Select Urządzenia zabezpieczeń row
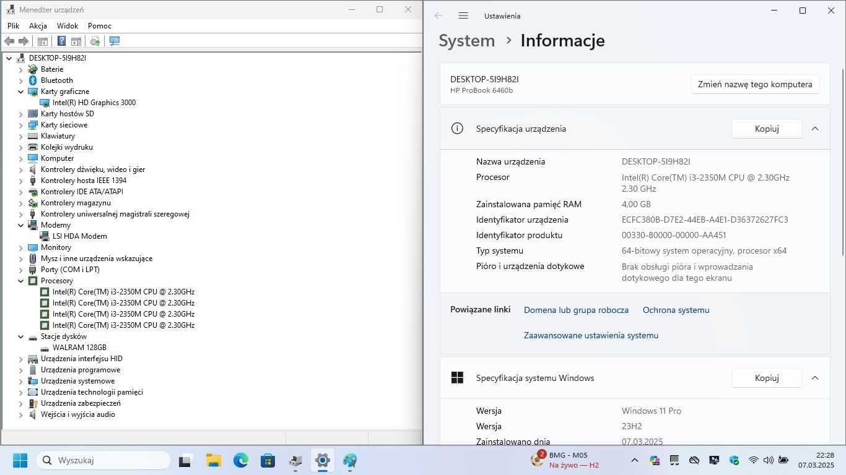This screenshot has height=475, width=846. [x=81, y=403]
